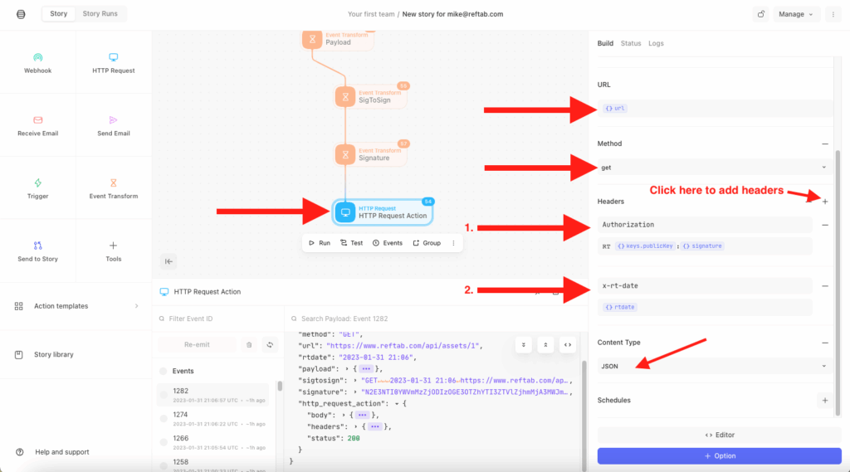Open the Build tab
Image resolution: width=850 pixels, height=472 pixels.
click(605, 43)
